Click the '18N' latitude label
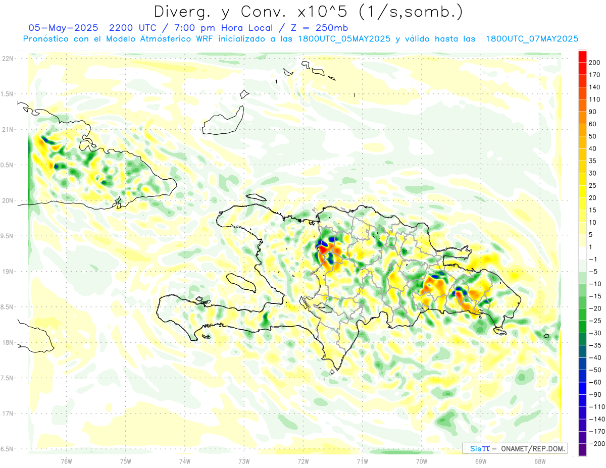This screenshot has height=468, width=606. point(8,343)
